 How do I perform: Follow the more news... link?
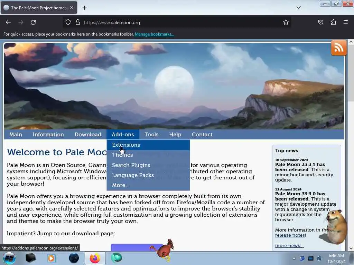click(289, 246)
